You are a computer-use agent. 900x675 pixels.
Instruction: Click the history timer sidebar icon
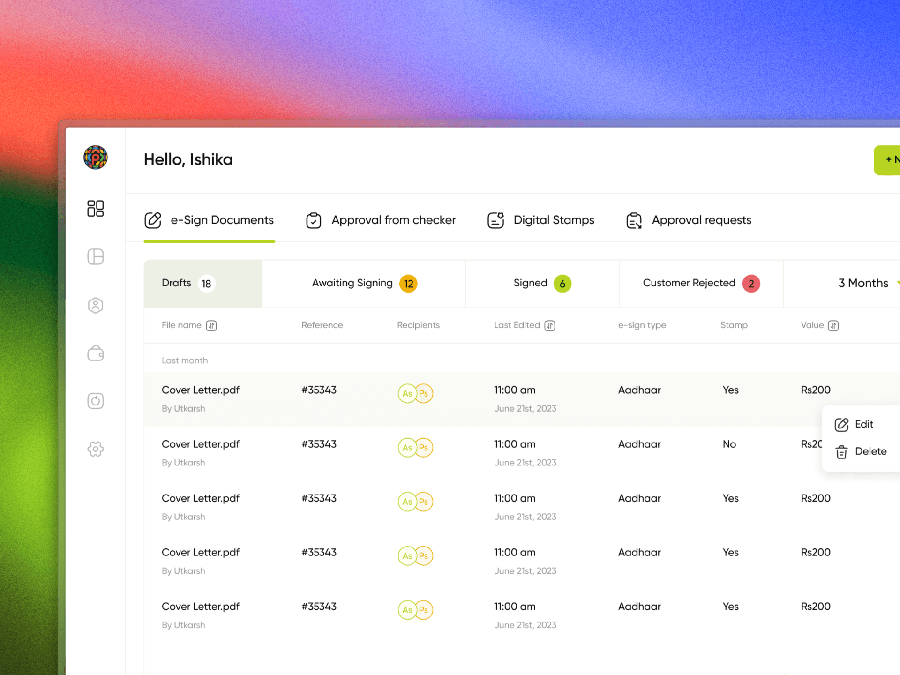(95, 401)
